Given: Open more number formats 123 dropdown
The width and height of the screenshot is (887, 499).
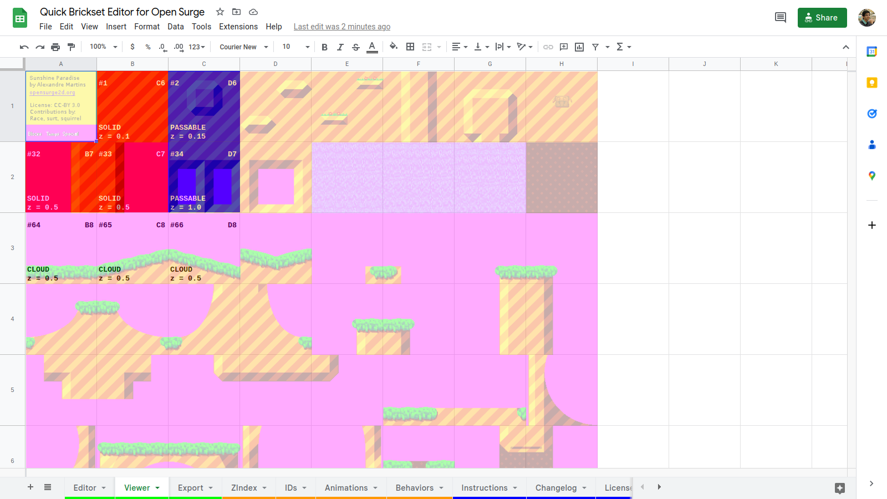Looking at the screenshot, I should coord(197,47).
